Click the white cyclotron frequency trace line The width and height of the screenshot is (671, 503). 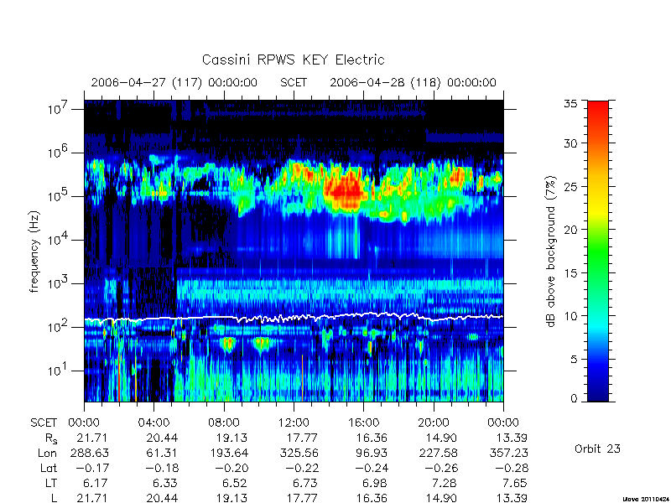tap(294, 318)
